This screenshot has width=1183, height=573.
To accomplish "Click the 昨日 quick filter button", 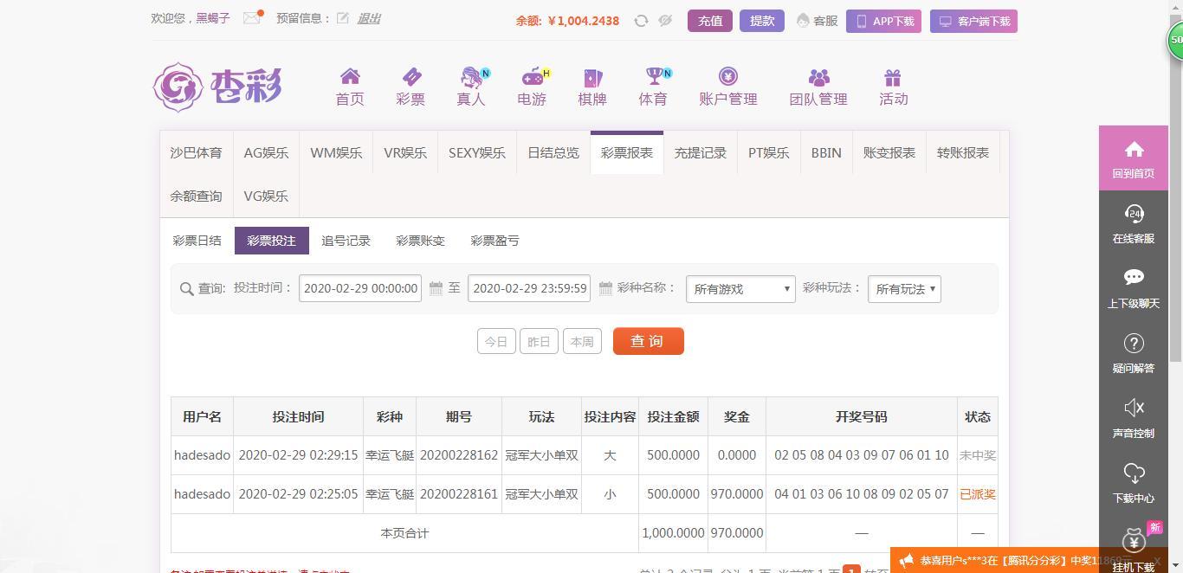I will 539,341.
